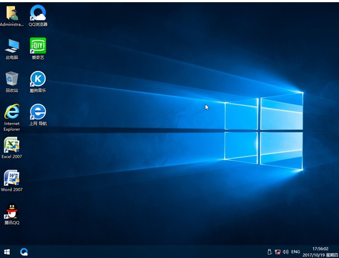This screenshot has height=258, width=339.
Task: Open the taskbar clock showing 17:56:02
Action: [x=320, y=248]
